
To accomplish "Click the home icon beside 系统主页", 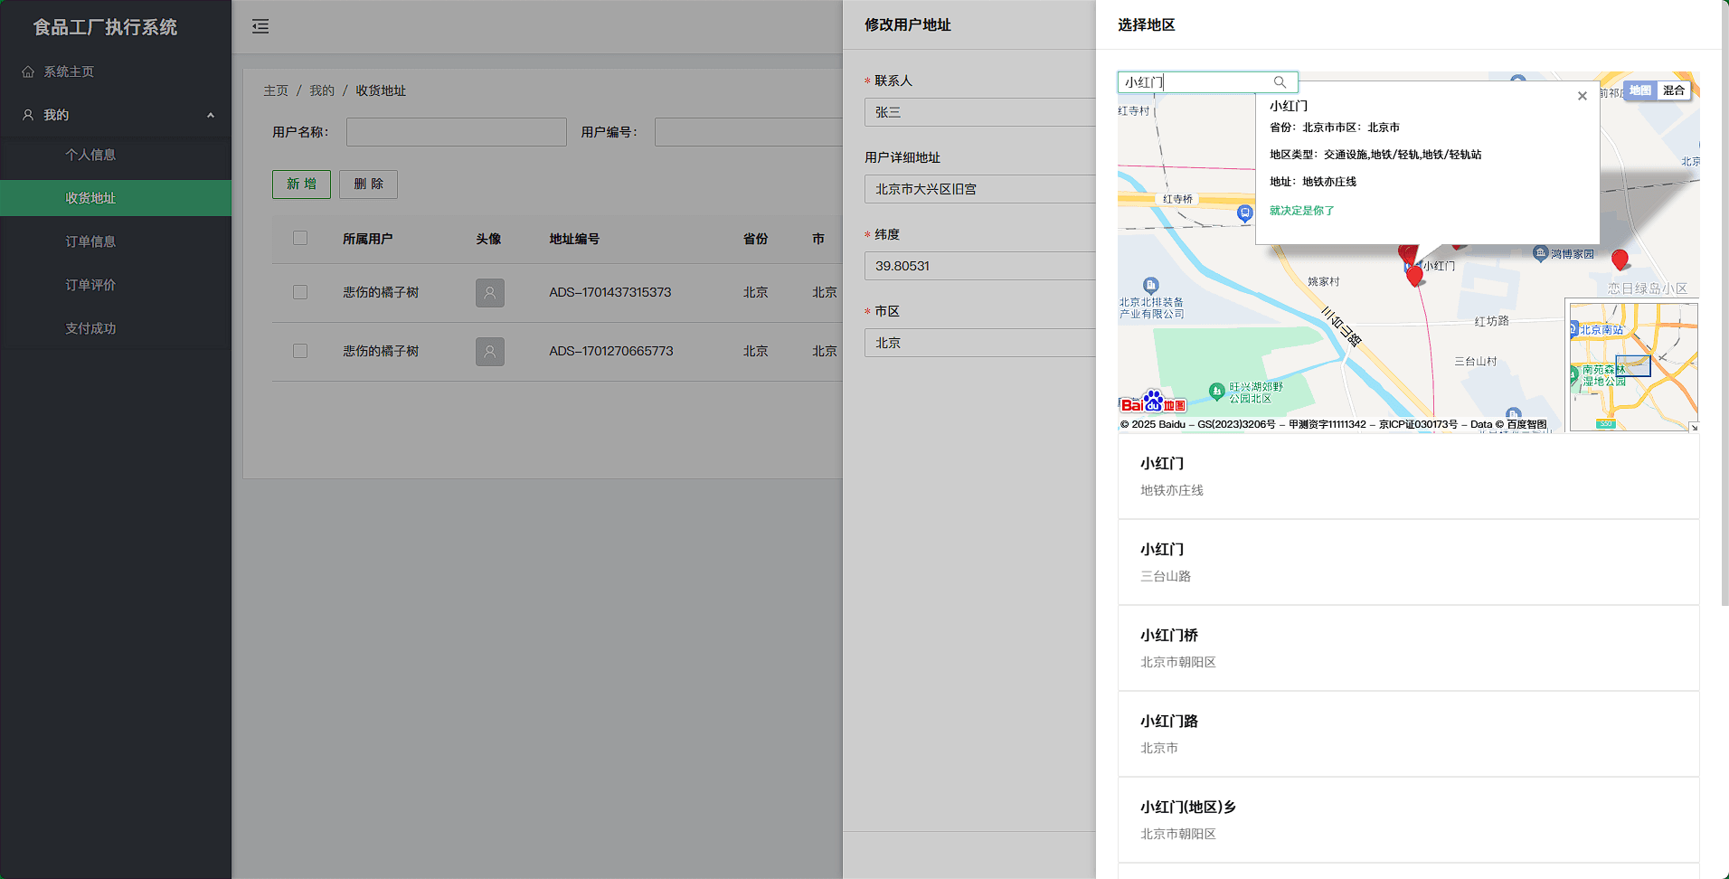I will click(x=28, y=71).
